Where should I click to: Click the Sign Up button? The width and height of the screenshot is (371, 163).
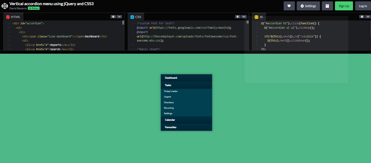point(344,5)
